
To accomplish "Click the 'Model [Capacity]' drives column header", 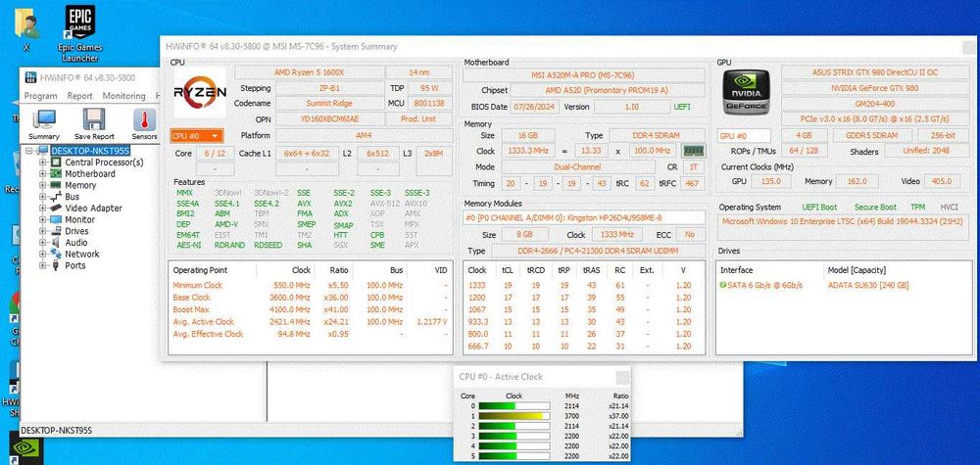I will 857,270.
